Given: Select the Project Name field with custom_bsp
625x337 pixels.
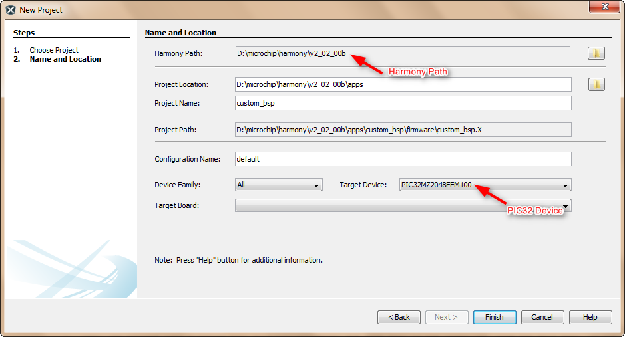Looking at the screenshot, I should (x=403, y=103).
